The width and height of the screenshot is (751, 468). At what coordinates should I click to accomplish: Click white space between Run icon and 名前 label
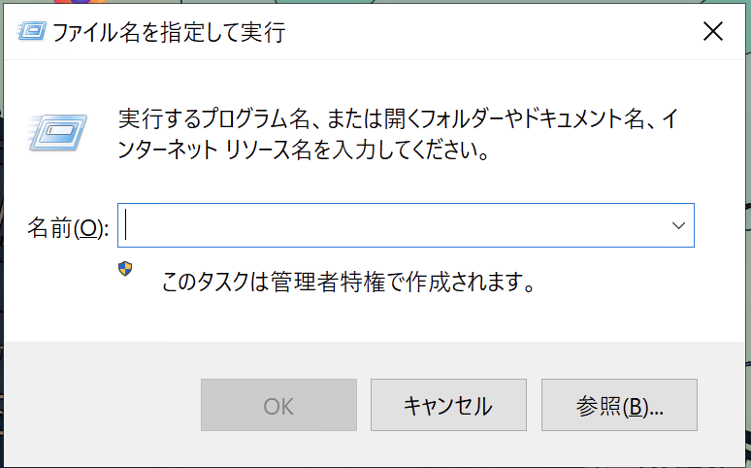coord(57,183)
